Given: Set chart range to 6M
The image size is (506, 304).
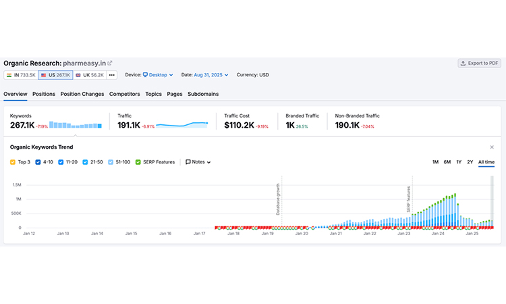Looking at the screenshot, I should [447, 162].
